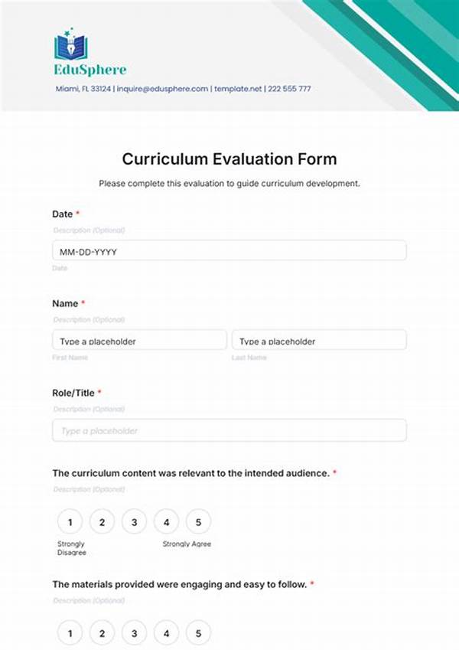Image resolution: width=459 pixels, height=650 pixels.
Task: Click the MM-DD-YYYY date input field
Action: pyautogui.click(x=229, y=251)
